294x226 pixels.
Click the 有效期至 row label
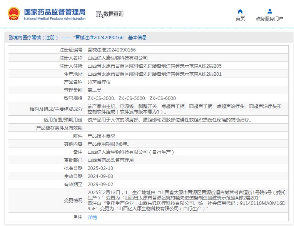point(73,184)
